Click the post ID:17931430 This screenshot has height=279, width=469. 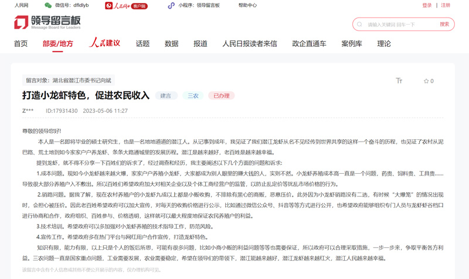pos(62,111)
